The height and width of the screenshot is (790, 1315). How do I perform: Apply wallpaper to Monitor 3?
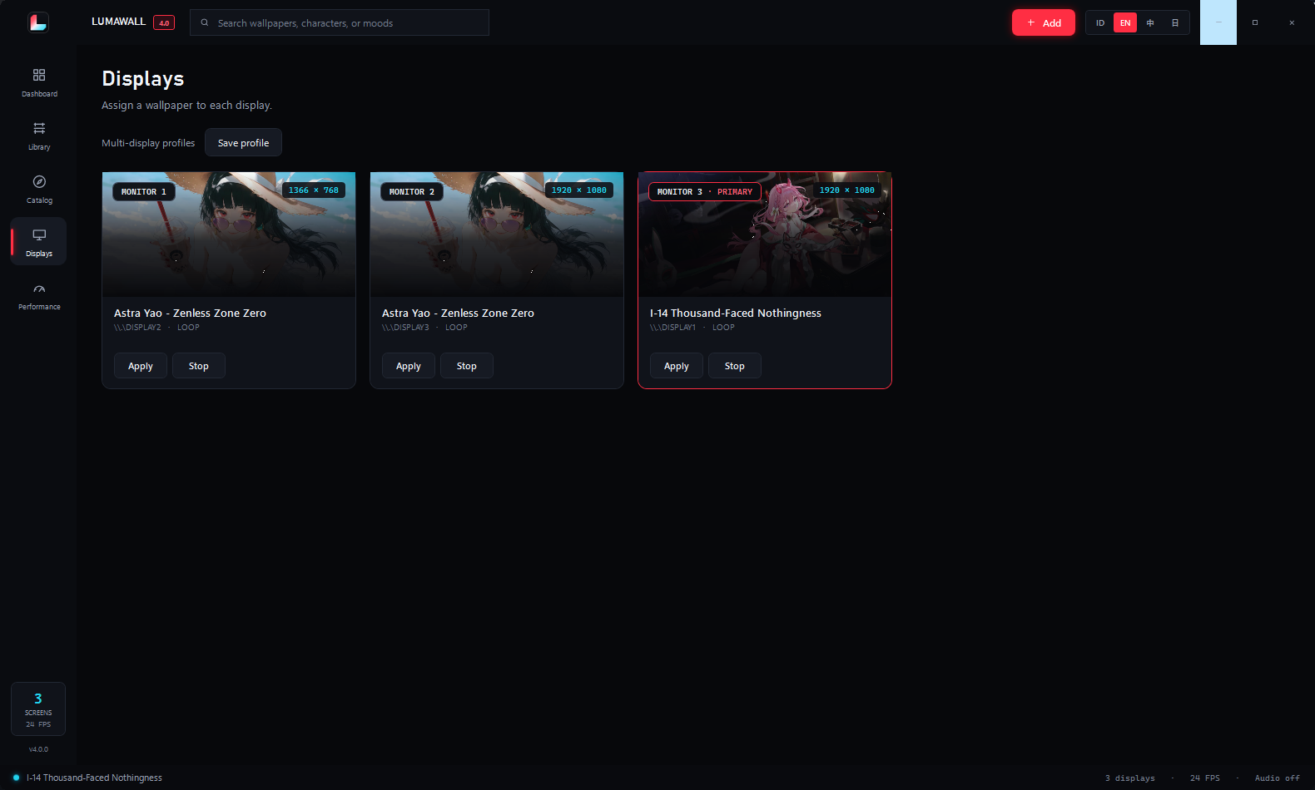pos(677,366)
